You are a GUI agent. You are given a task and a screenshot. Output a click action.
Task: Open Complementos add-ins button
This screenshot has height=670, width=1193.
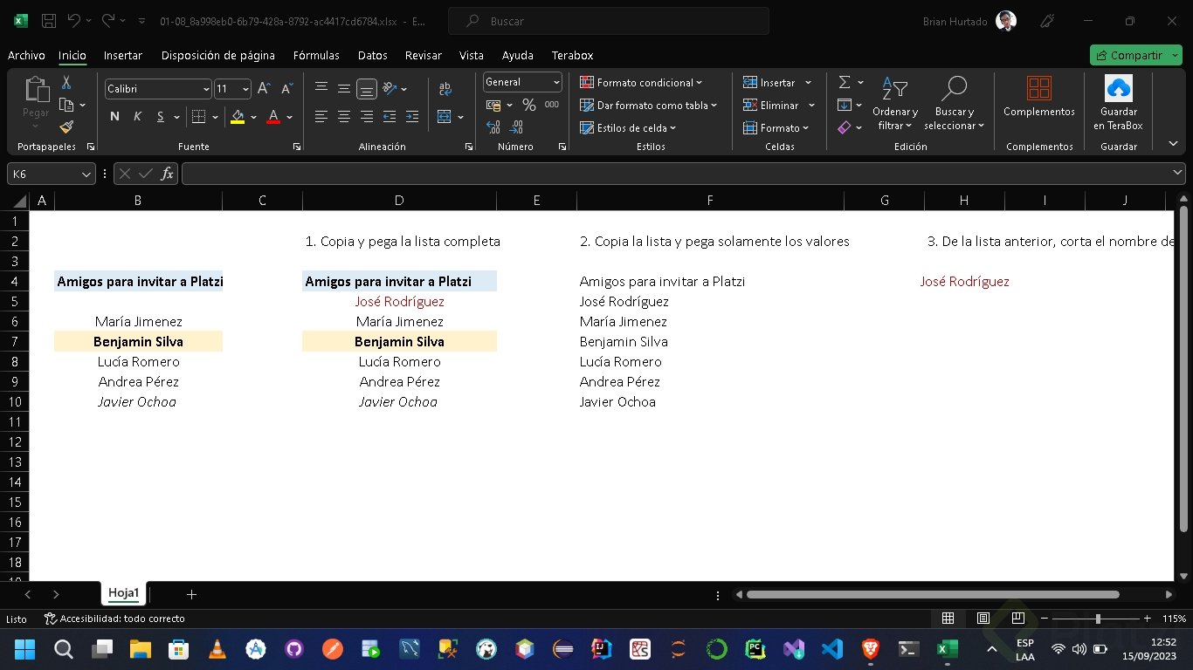tap(1039, 98)
